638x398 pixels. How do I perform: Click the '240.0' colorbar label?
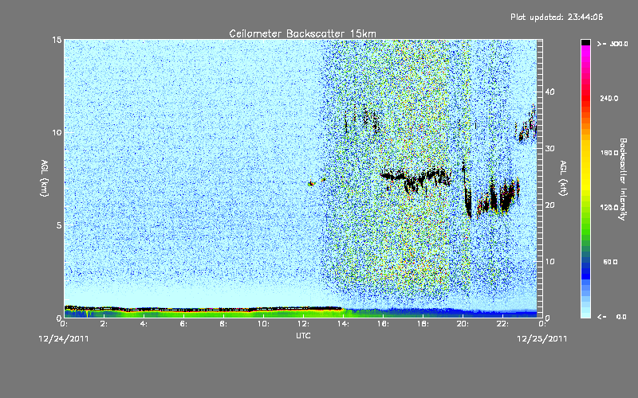coord(609,99)
